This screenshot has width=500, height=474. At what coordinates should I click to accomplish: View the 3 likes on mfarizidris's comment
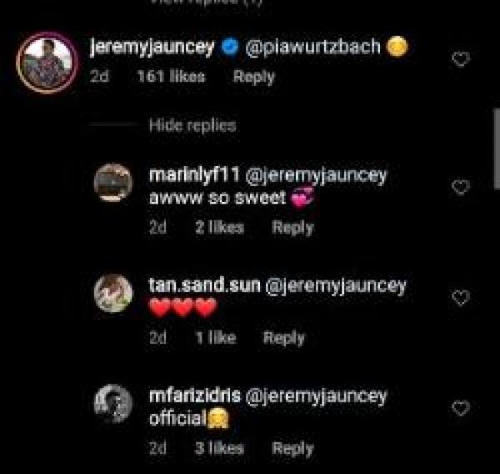(x=219, y=449)
